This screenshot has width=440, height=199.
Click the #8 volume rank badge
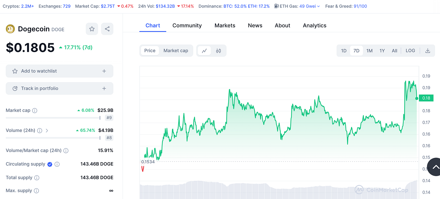coord(109,138)
